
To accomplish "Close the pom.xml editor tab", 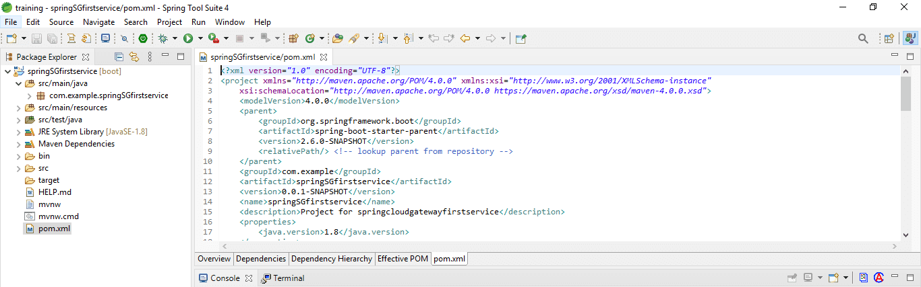I will (x=323, y=58).
